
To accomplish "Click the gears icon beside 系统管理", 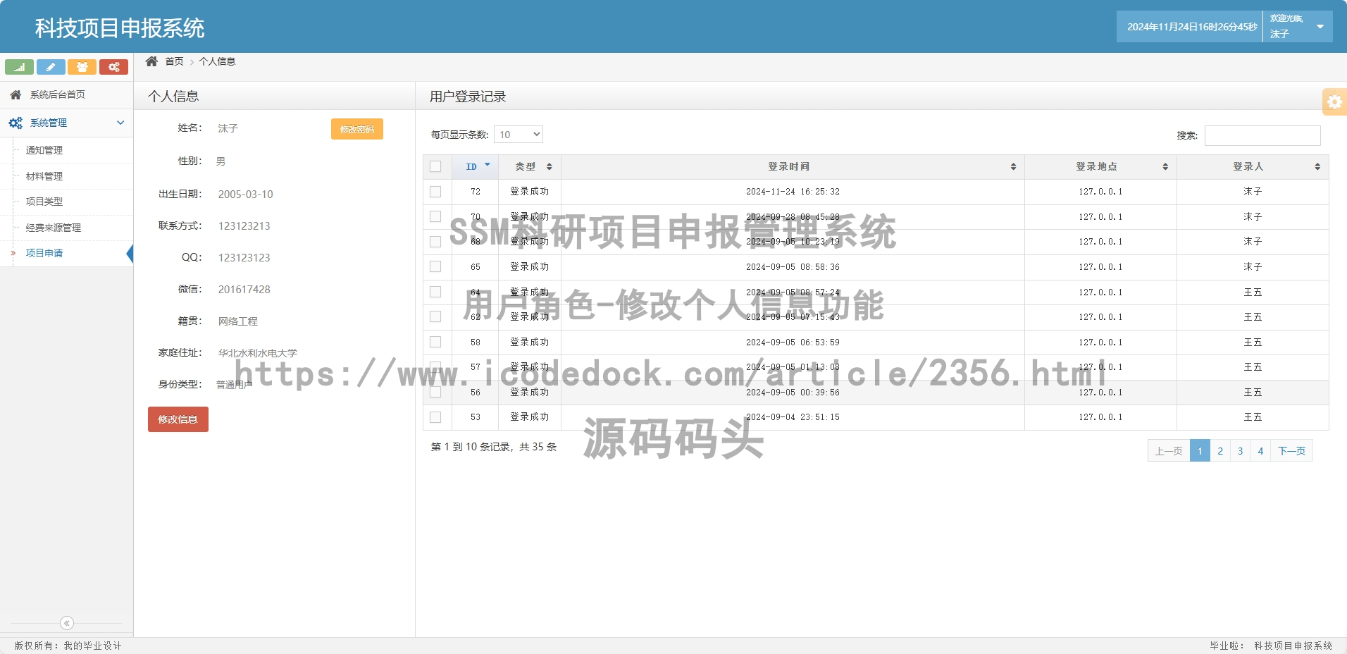I will tap(15, 123).
